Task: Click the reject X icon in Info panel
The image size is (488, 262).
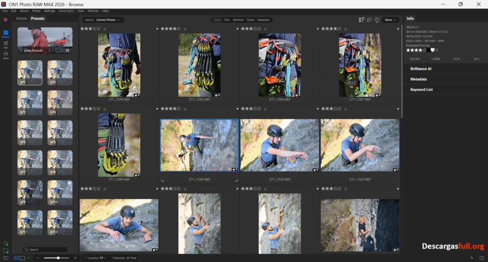Action: pos(437,50)
